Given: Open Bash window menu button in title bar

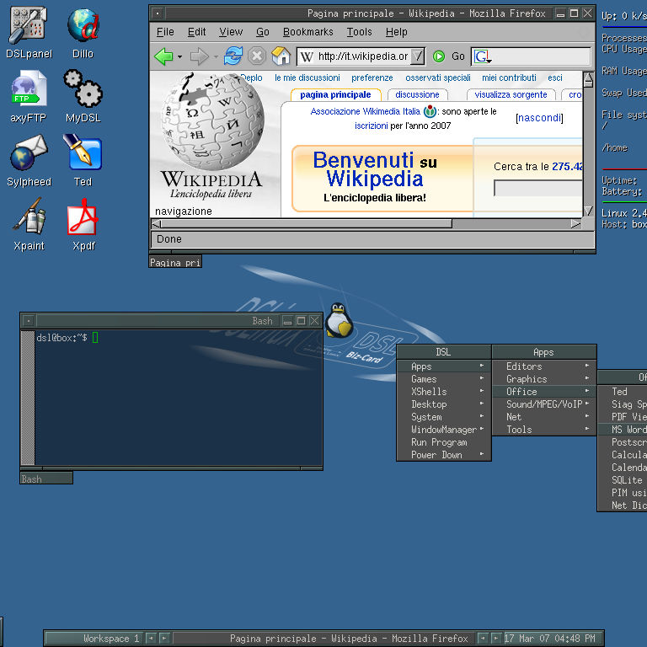Looking at the screenshot, I should pos(29,321).
